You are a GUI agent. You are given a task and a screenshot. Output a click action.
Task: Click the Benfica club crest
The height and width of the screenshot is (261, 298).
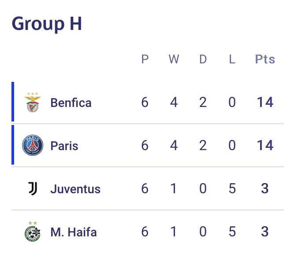(x=33, y=103)
